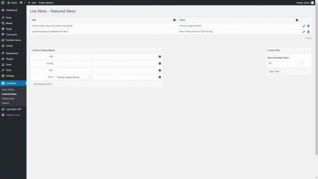Select the Expect everything in retaliation title

pyautogui.click(x=50, y=32)
